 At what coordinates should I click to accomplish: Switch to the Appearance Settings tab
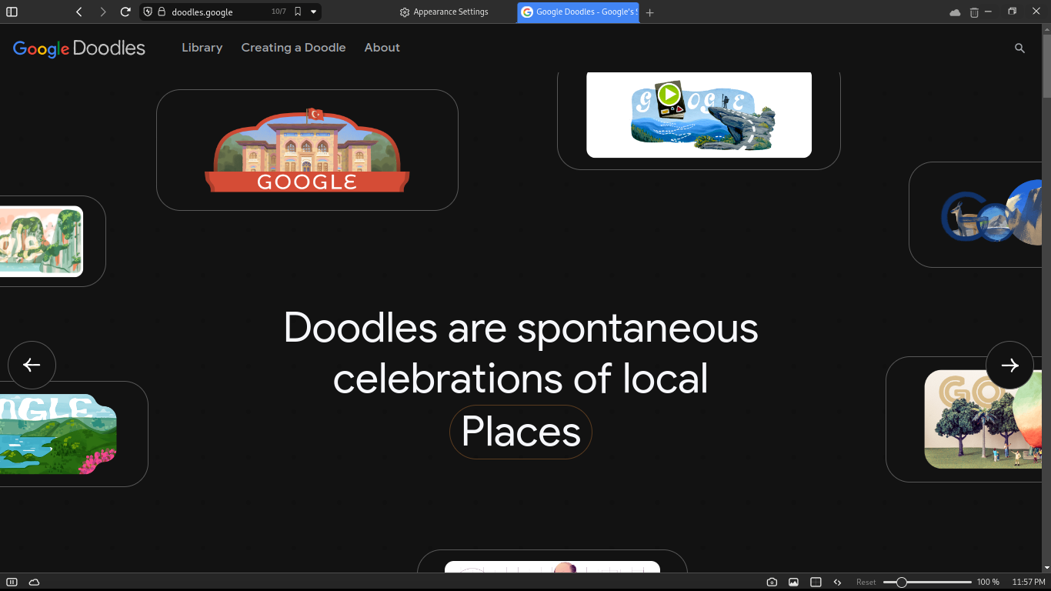click(445, 12)
